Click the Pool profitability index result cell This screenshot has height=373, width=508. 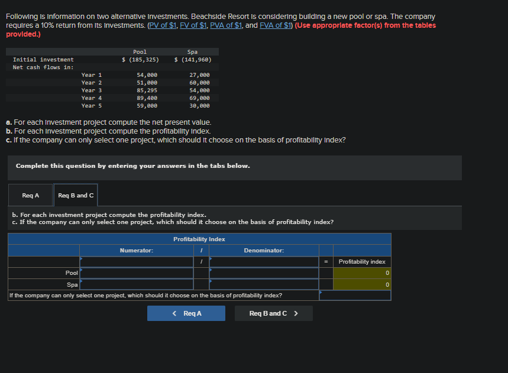(362, 273)
